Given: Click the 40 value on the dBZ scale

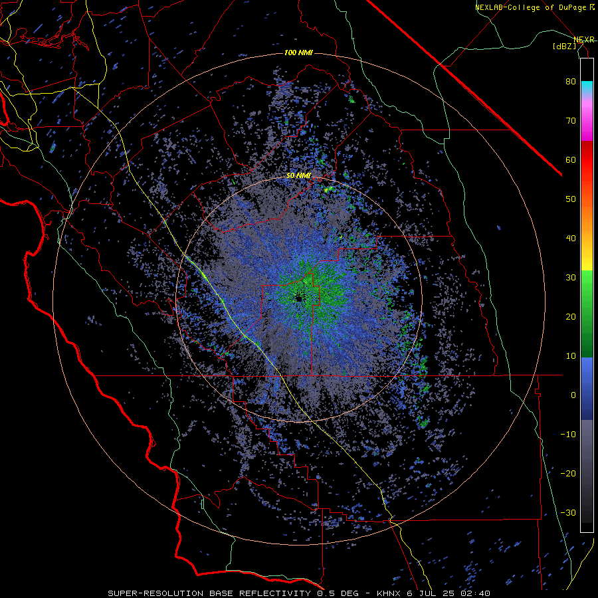Looking at the screenshot, I should 571,239.
